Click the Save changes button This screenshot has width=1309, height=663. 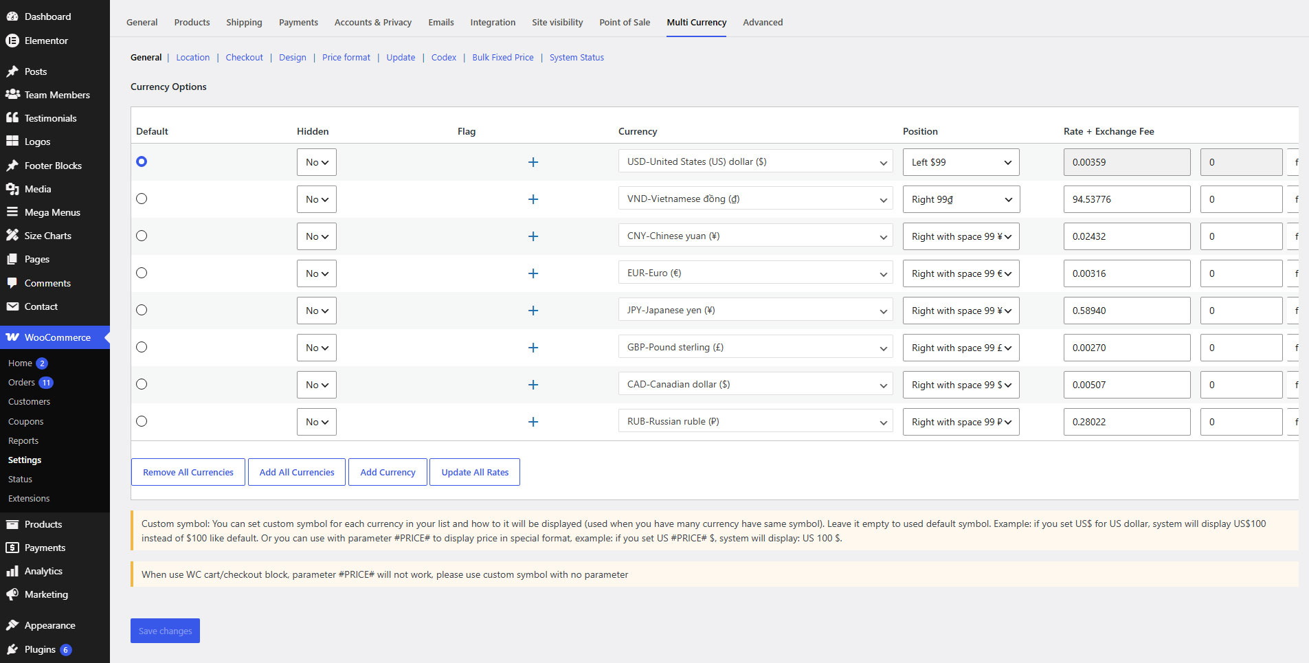[165, 631]
